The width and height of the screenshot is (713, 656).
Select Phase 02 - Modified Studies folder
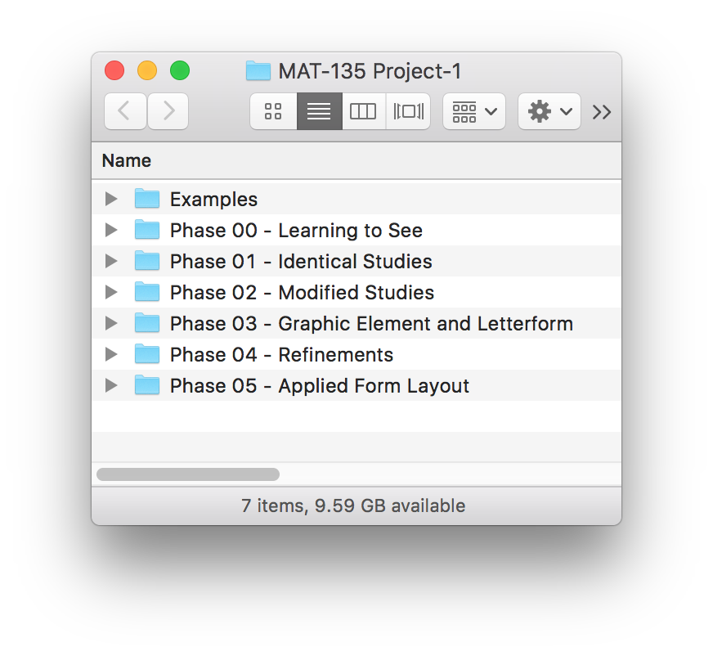pyautogui.click(x=302, y=293)
